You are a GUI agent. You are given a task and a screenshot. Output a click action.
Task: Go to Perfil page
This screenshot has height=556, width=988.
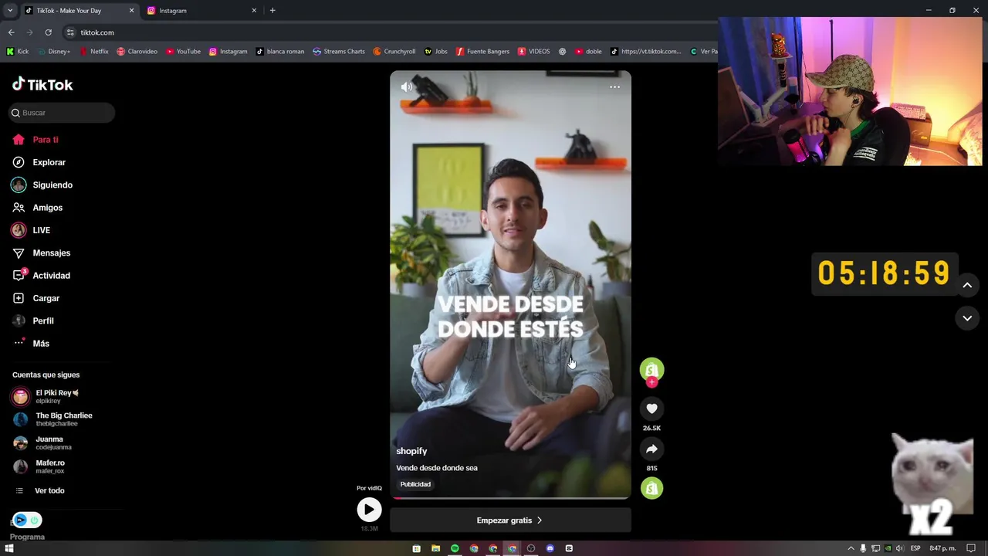[x=43, y=320]
